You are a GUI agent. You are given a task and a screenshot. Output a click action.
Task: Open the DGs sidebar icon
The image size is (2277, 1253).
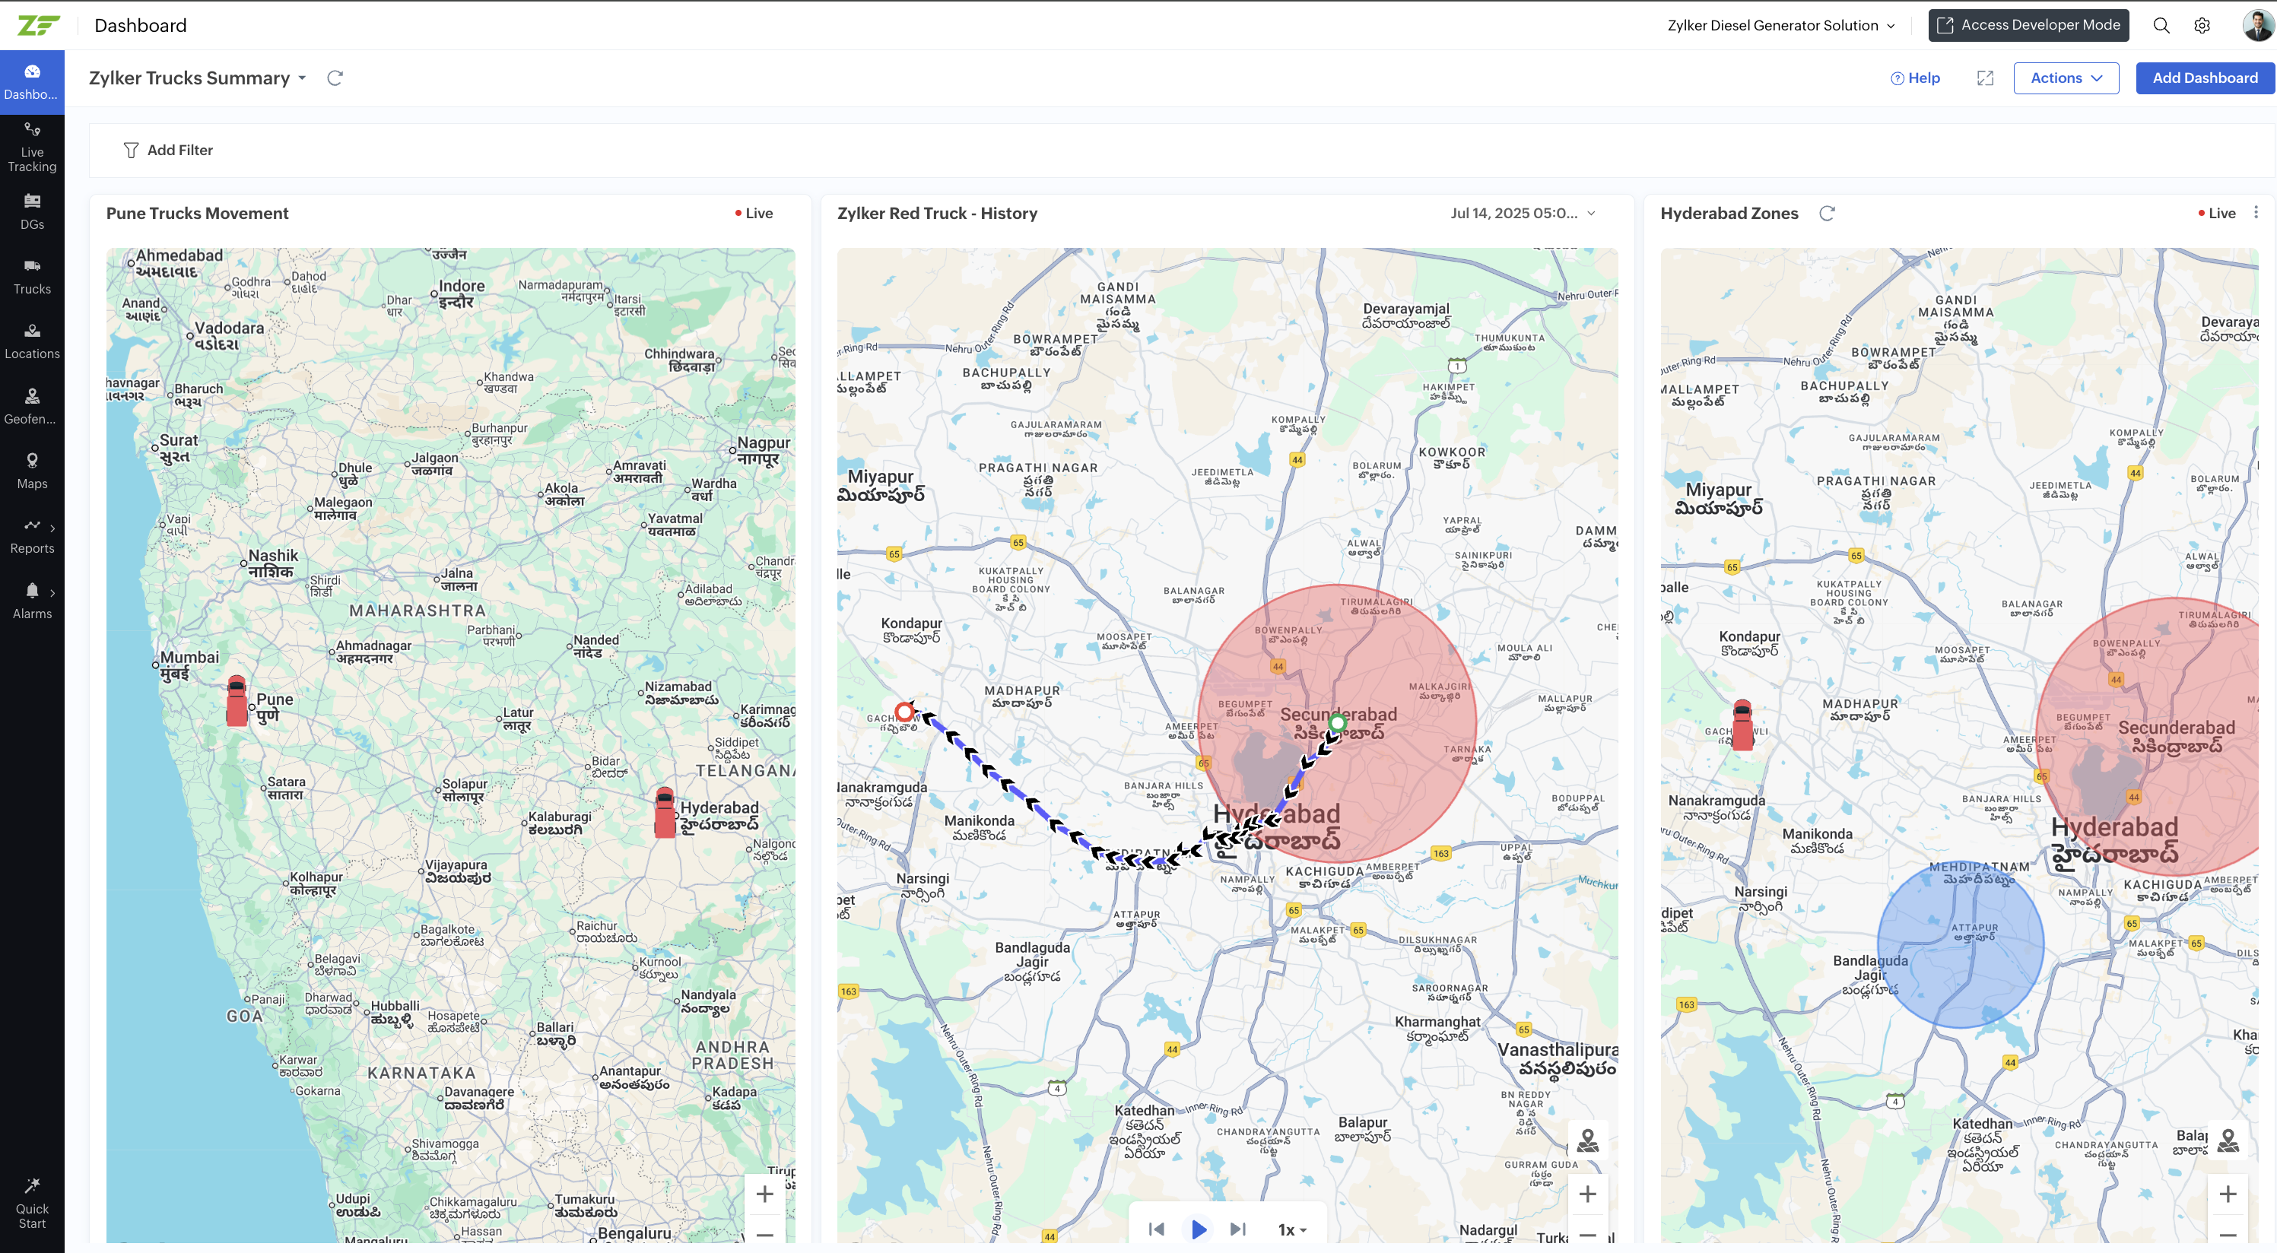coord(32,211)
